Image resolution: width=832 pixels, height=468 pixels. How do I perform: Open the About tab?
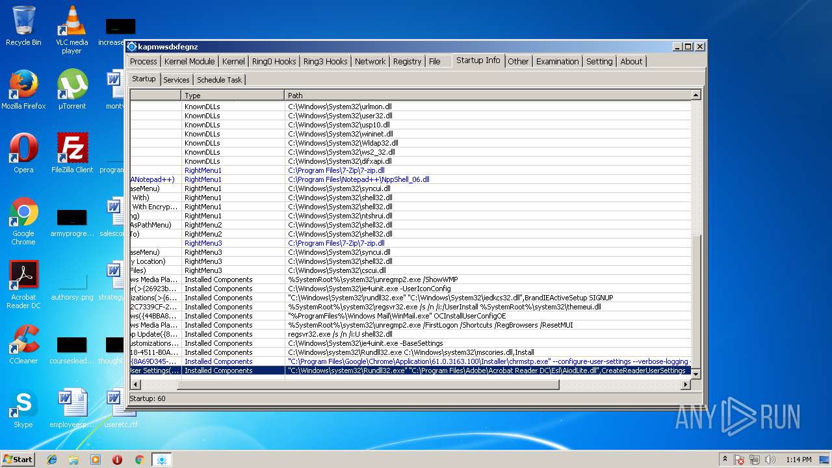(x=631, y=61)
